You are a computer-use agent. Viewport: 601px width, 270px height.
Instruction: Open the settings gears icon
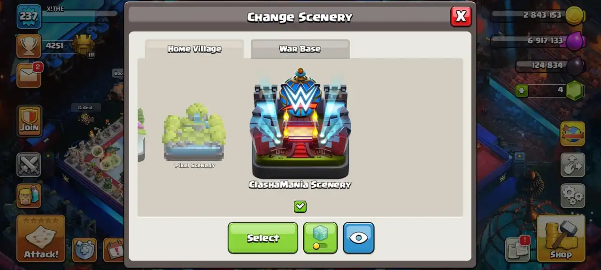pyautogui.click(x=573, y=196)
